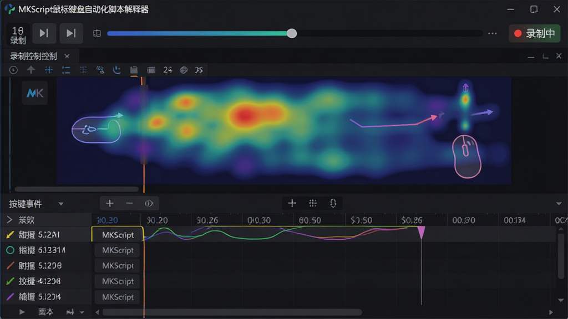The image size is (568, 319).
Task: Click the MKScript button on the green check row
Action: point(117,281)
